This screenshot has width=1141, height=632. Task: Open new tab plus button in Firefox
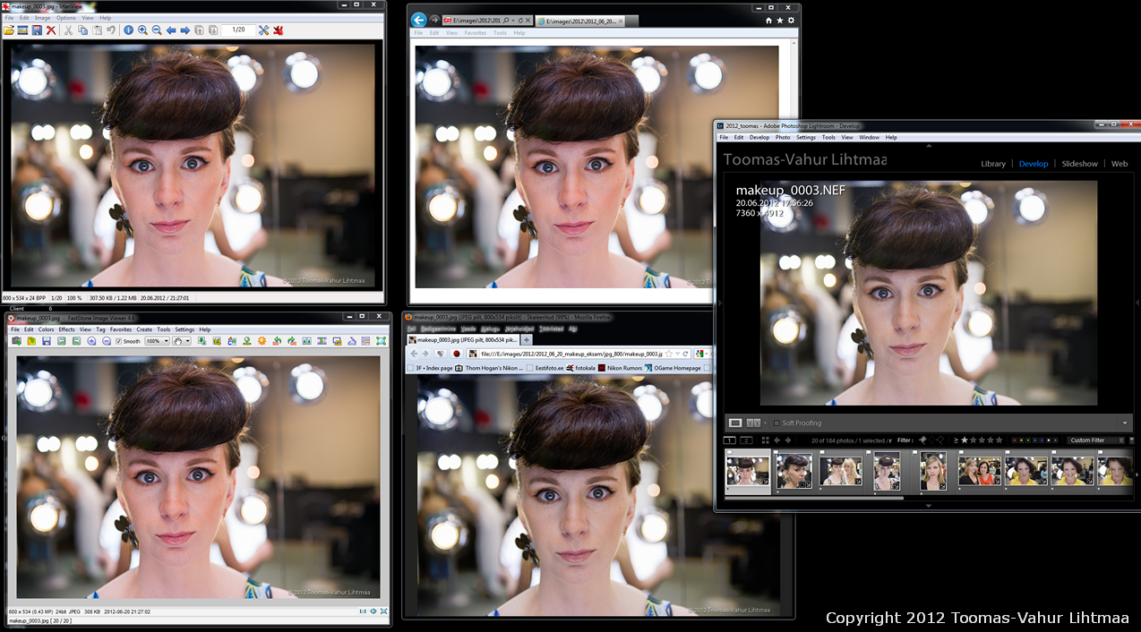pos(527,340)
